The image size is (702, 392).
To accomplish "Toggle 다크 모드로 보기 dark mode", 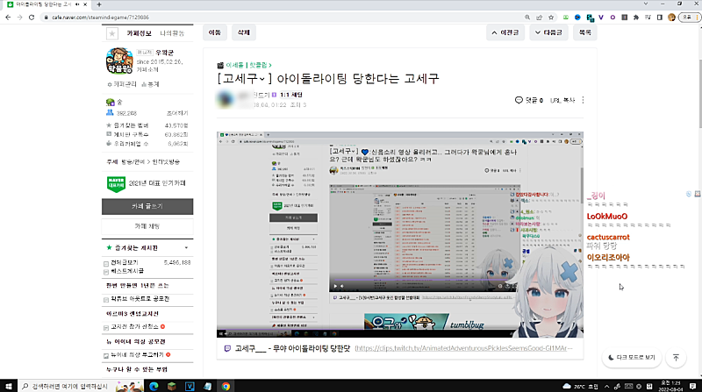I will [630, 358].
